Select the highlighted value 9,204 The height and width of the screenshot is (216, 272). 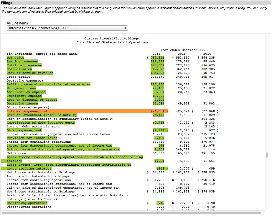pos(159,99)
